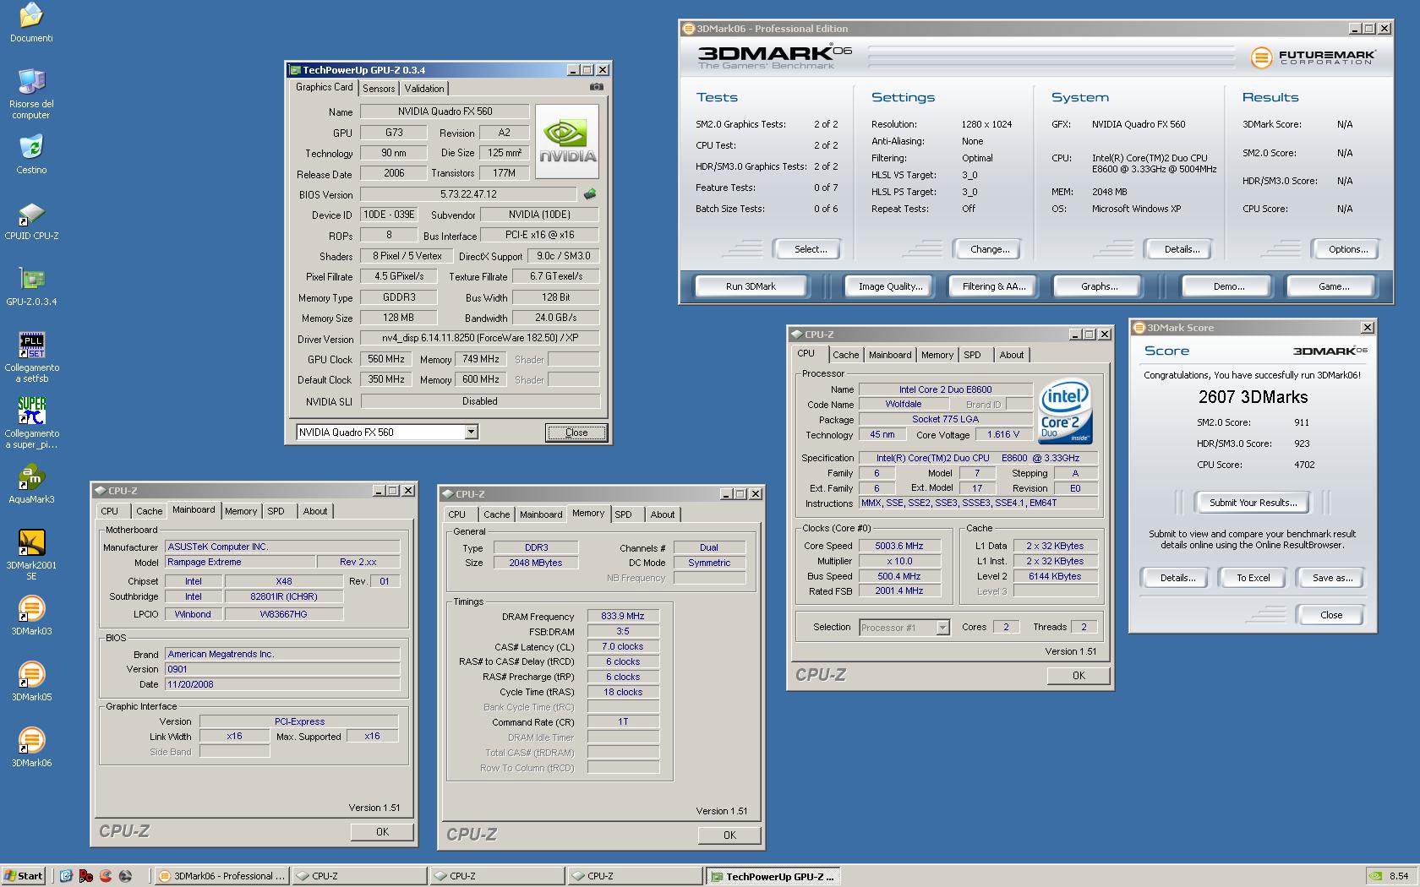Launch the 3DMark05 desktop icon
This screenshot has width=1420, height=887.
point(31,683)
